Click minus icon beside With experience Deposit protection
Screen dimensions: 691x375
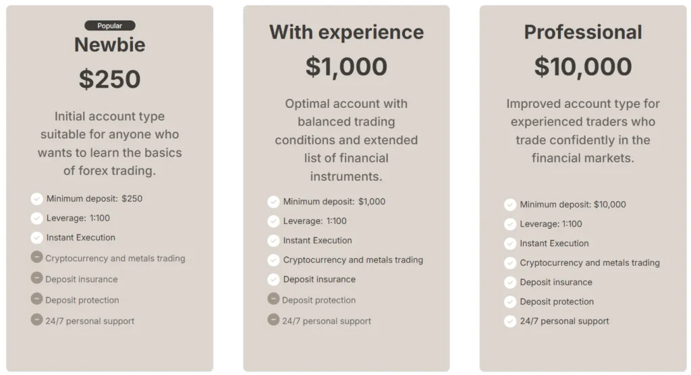[273, 299]
